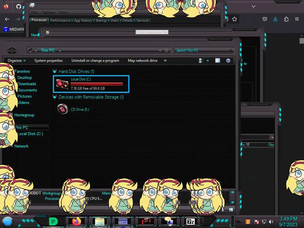The image size is (304, 228).
Task: Open System properties
Action: (x=49, y=61)
